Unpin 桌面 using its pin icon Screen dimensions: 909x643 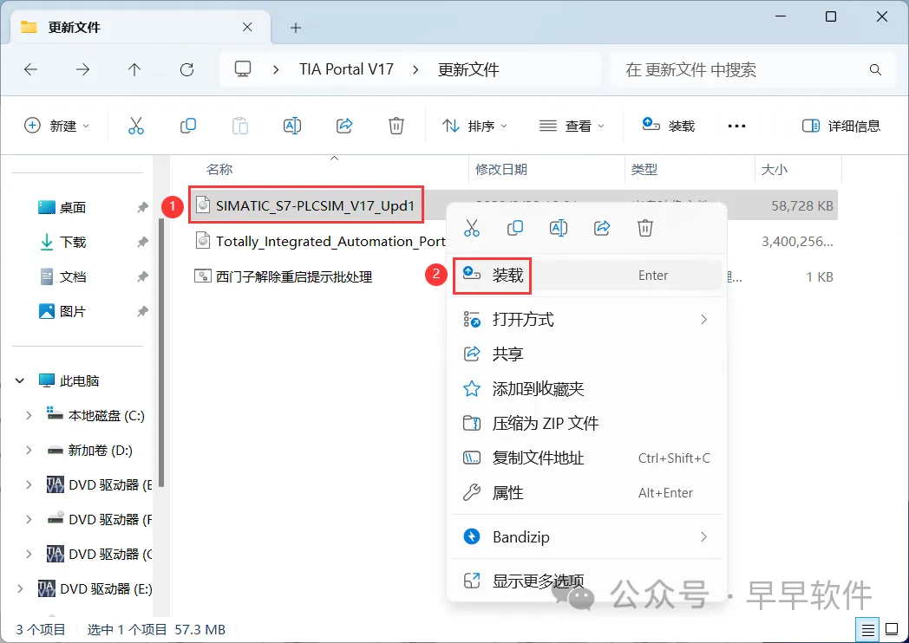pyautogui.click(x=142, y=207)
